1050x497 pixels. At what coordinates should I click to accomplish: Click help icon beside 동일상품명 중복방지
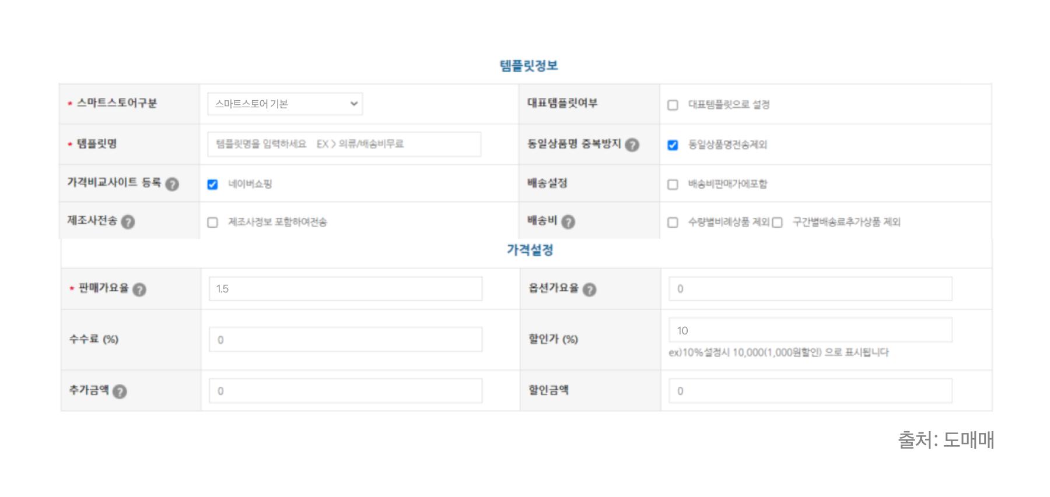(x=632, y=144)
